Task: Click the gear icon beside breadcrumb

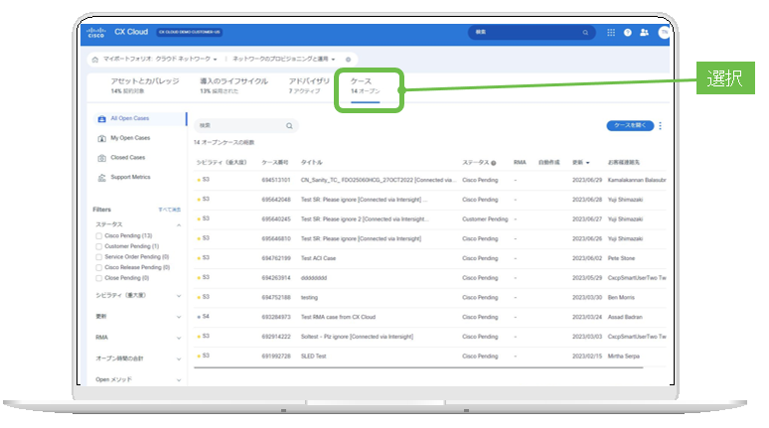Action: point(348,60)
